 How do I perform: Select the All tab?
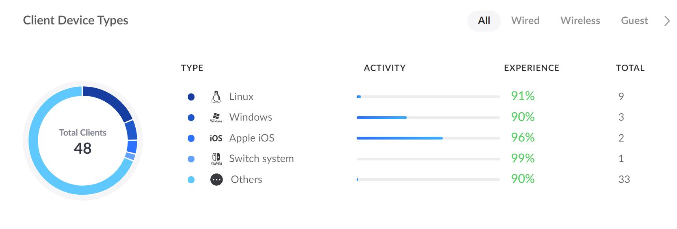click(x=484, y=21)
